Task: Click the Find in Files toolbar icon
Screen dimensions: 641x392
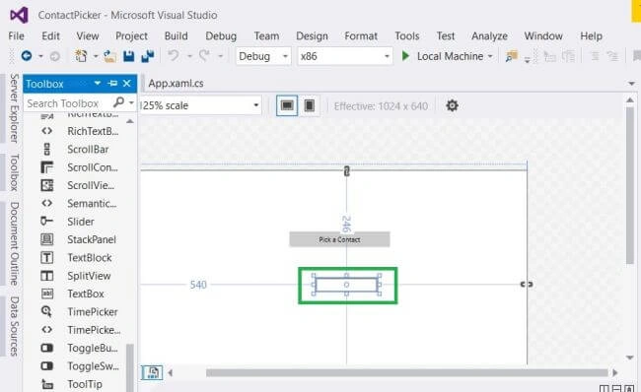Action: point(511,56)
